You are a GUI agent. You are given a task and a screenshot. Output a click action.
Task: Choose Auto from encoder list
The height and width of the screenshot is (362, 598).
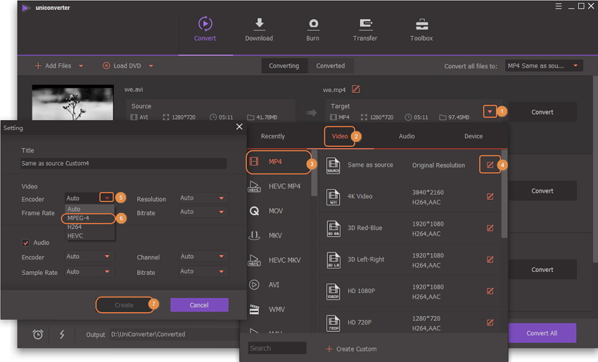[x=89, y=209]
